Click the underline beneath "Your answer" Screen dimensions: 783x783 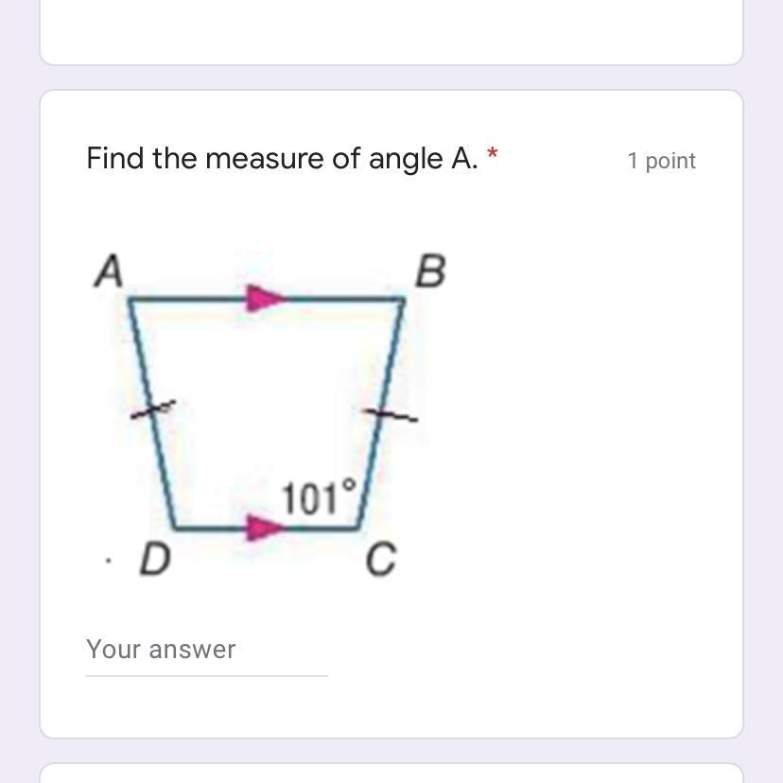(x=206, y=675)
